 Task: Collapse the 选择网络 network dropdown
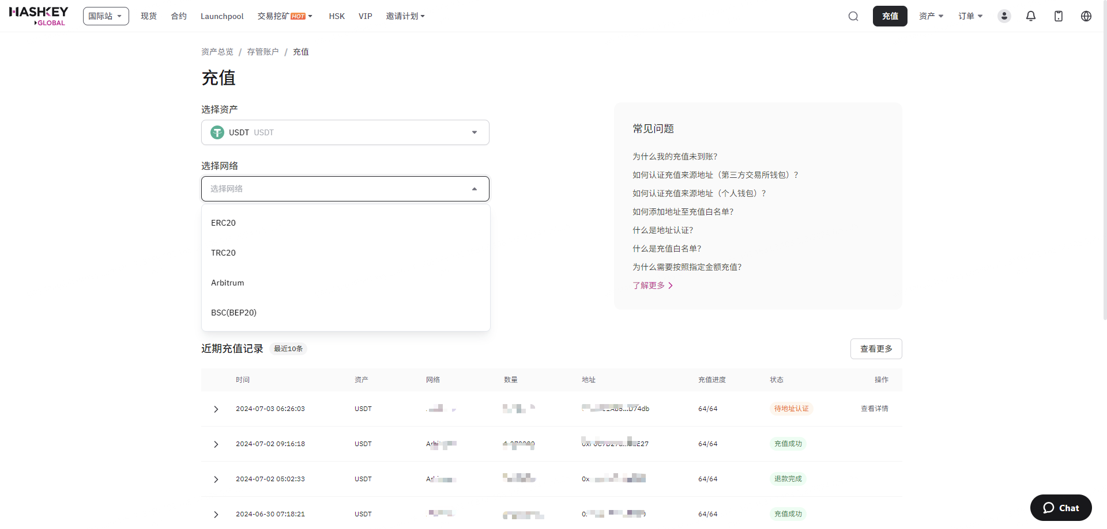pos(345,189)
